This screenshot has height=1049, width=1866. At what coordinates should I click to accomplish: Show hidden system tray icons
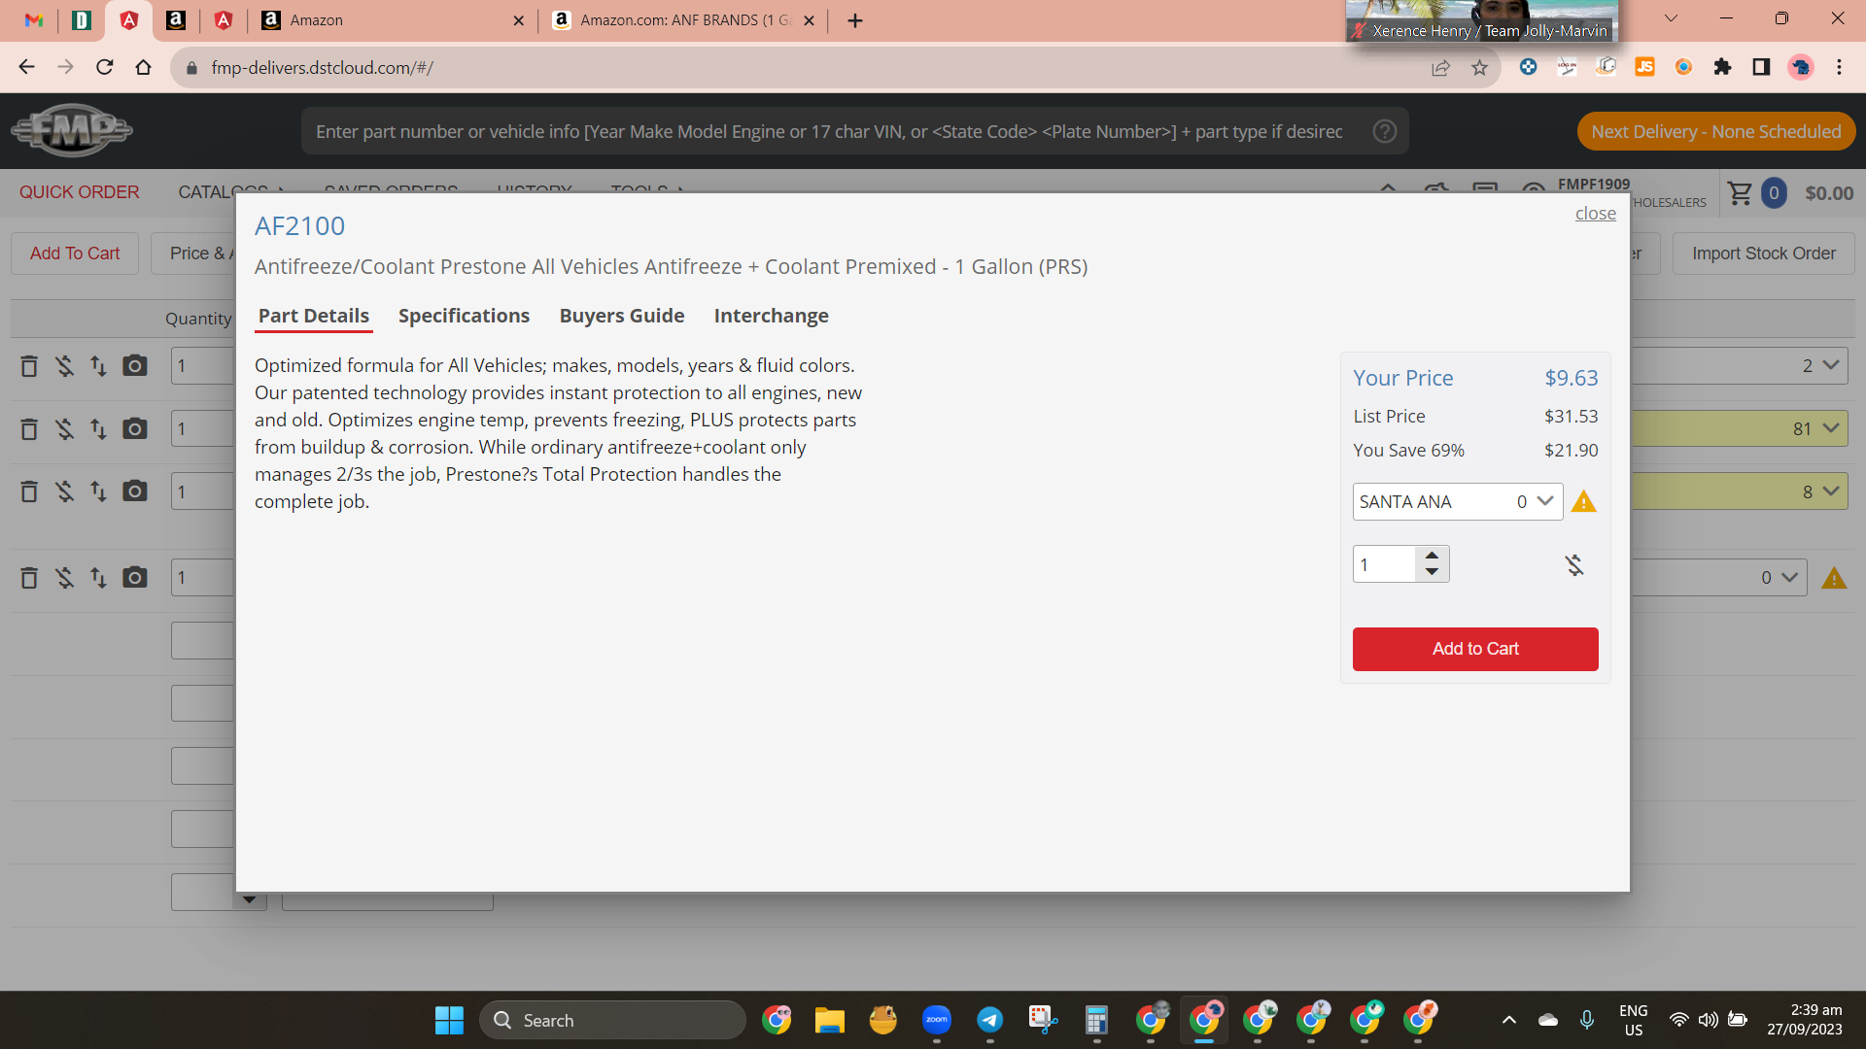point(1508,1020)
